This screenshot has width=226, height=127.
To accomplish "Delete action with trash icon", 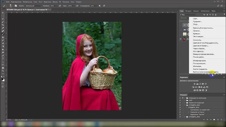I will pyautogui.click(x=221, y=120).
